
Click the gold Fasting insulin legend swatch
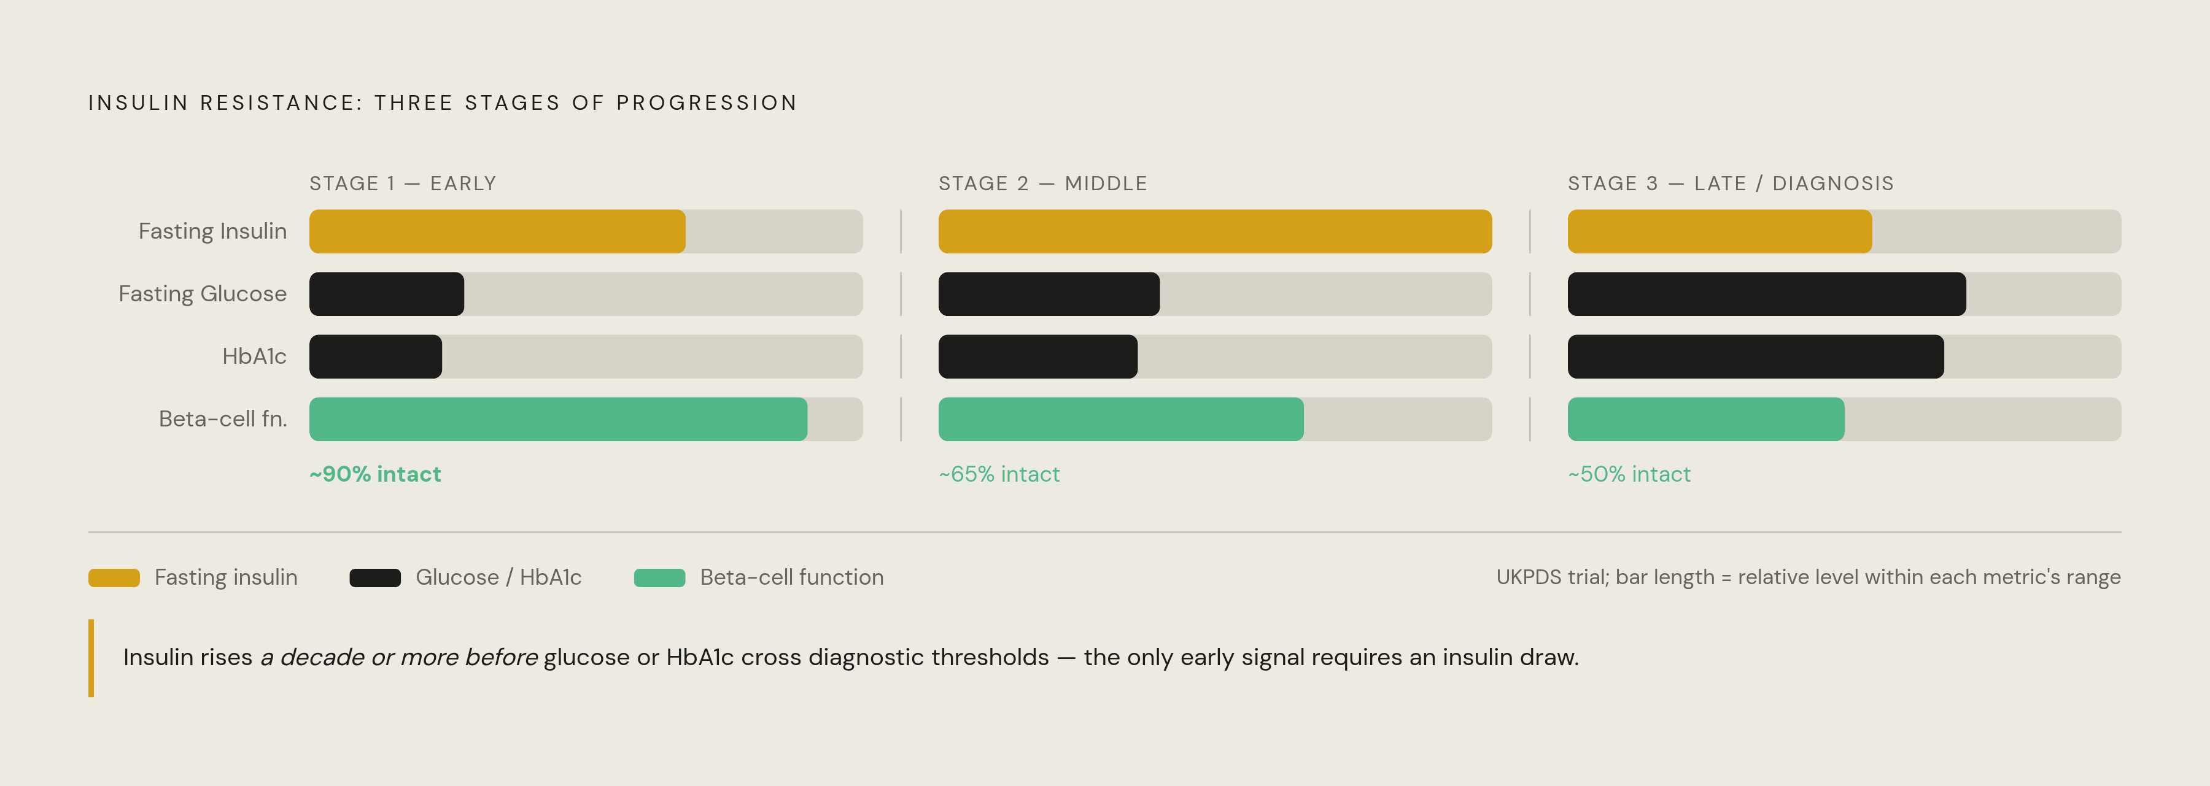point(114,578)
